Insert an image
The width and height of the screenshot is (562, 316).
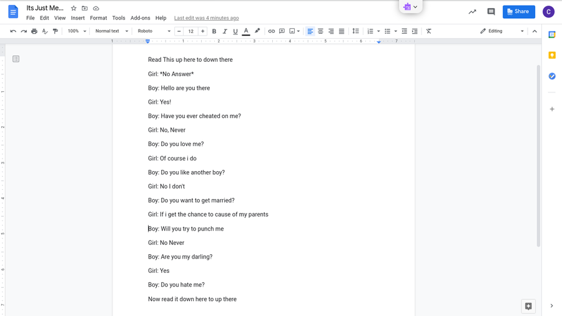pyautogui.click(x=292, y=31)
